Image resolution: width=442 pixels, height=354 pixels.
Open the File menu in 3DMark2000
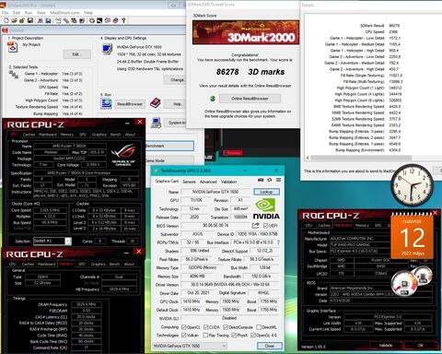[6, 13]
